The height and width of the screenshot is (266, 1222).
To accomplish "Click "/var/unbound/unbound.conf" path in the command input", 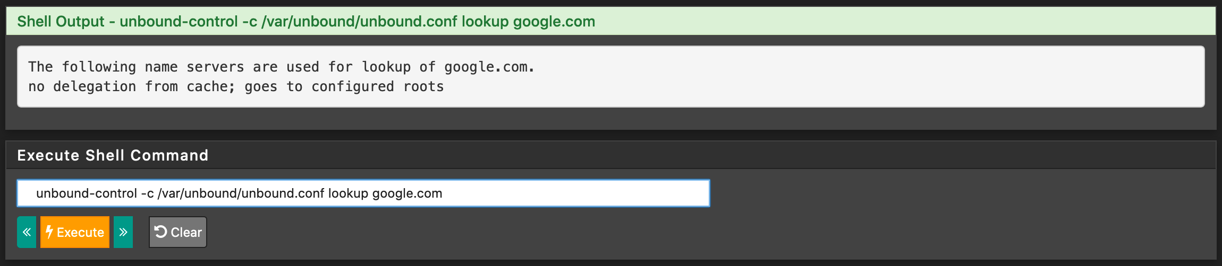I will [241, 193].
